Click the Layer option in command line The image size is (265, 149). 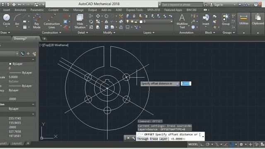pyautogui.click(x=163, y=139)
